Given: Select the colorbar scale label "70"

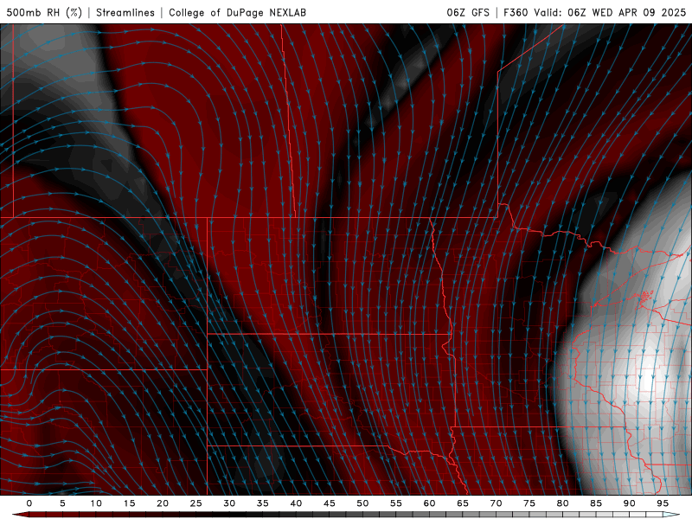Looking at the screenshot, I should [x=496, y=503].
